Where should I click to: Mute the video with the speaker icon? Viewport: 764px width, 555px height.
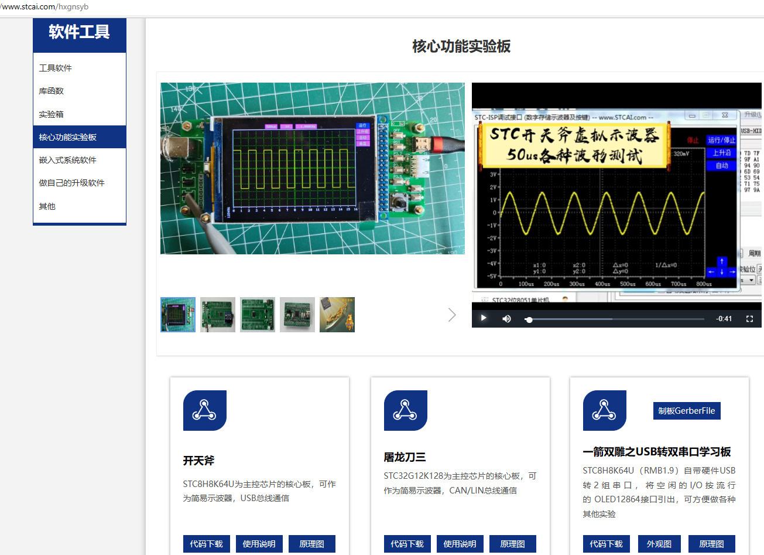tap(506, 318)
